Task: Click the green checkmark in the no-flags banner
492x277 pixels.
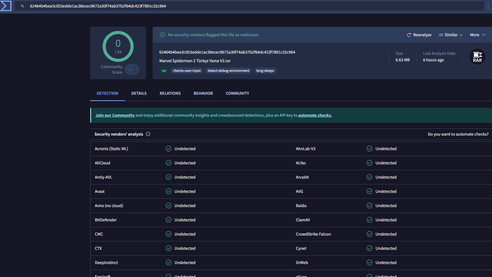Action: coord(162,35)
